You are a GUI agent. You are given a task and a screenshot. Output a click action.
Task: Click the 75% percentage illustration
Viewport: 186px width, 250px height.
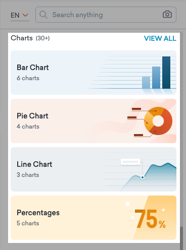click(x=150, y=219)
